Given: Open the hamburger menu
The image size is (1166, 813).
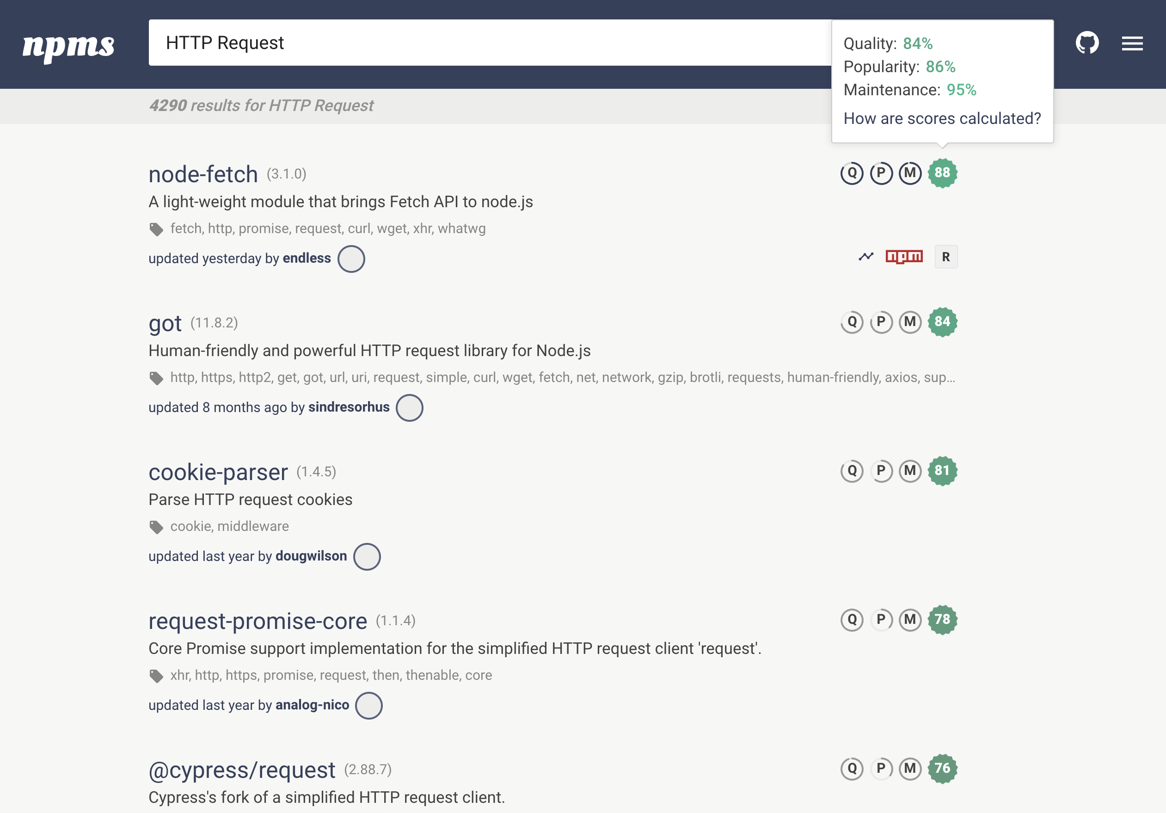Looking at the screenshot, I should point(1132,43).
